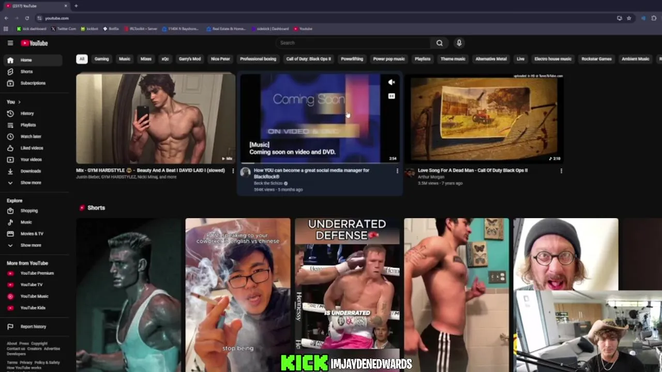Toggle captions on the preview video
This screenshot has height=372, width=662.
[392, 96]
